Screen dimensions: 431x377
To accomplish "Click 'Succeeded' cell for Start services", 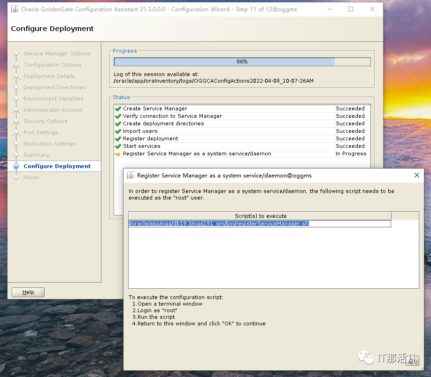I will pyautogui.click(x=350, y=146).
